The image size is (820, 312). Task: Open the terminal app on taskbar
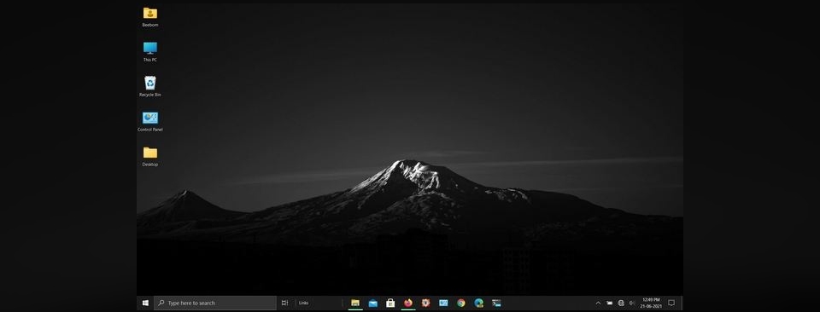(x=496, y=303)
